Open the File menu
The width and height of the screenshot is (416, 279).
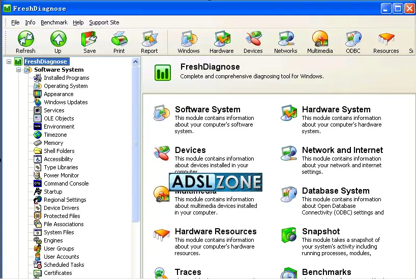(x=15, y=22)
